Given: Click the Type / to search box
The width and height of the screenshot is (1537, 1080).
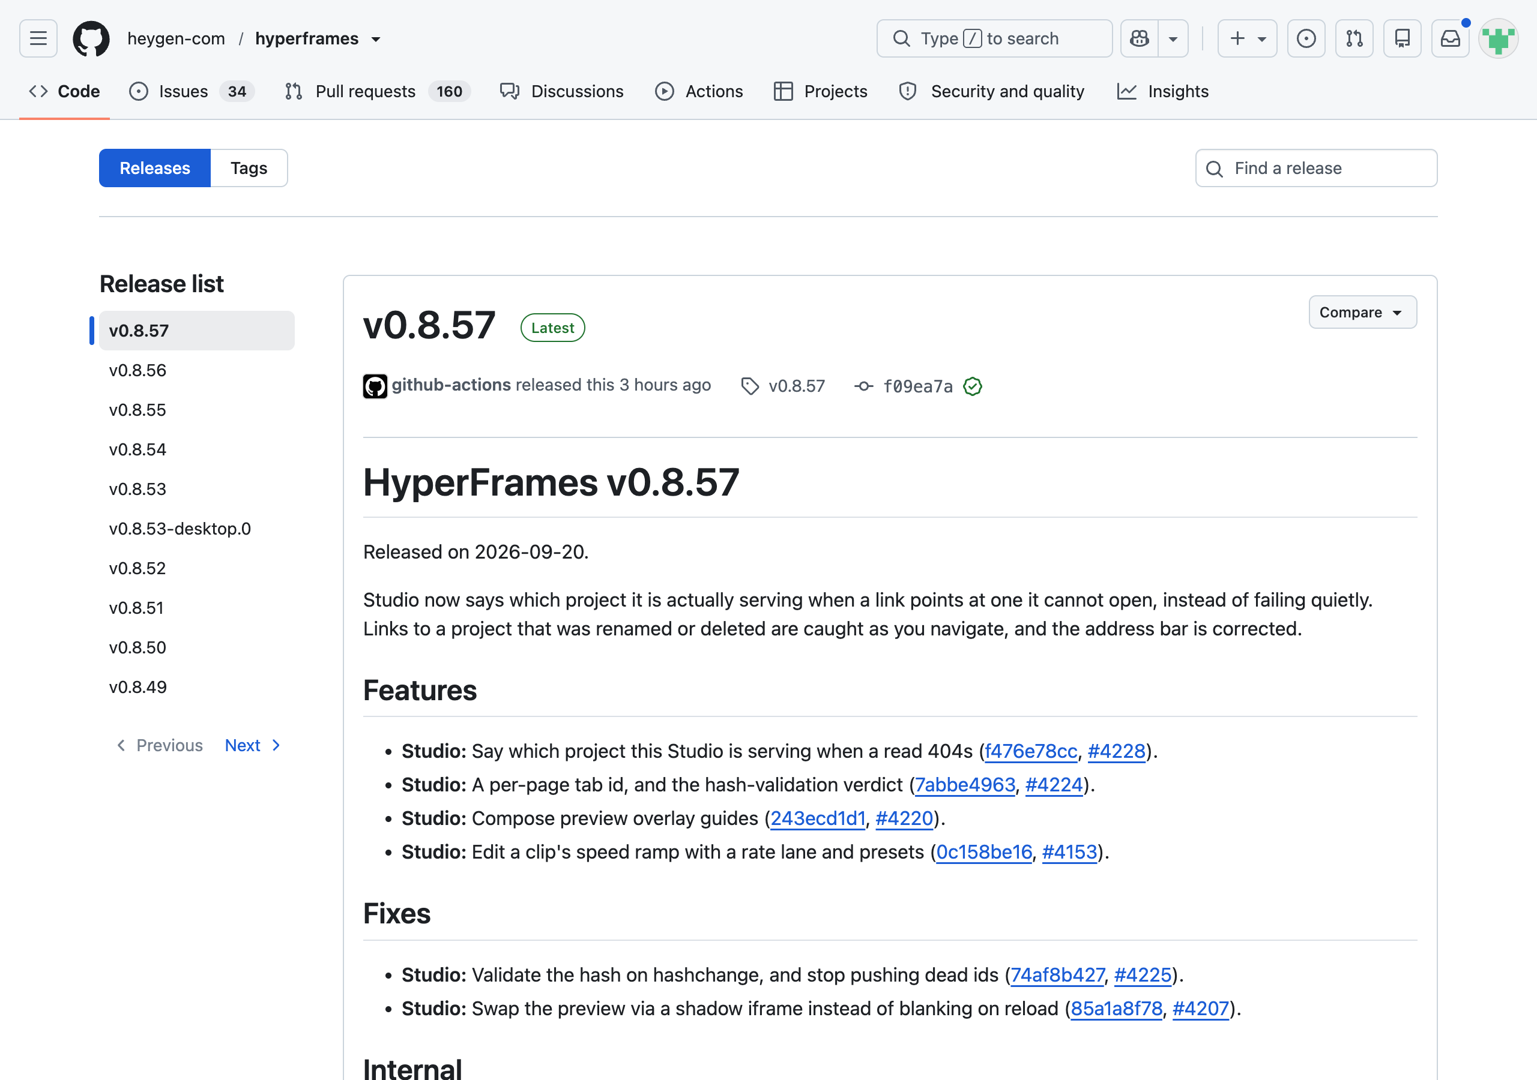Looking at the screenshot, I should 994,38.
